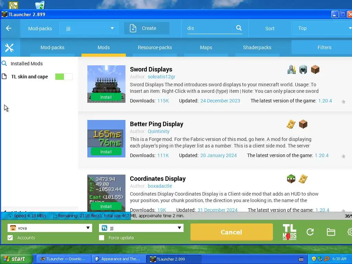Click the refresh icon in bottom bar
Screen dimensions: 352x264
(x=310, y=232)
